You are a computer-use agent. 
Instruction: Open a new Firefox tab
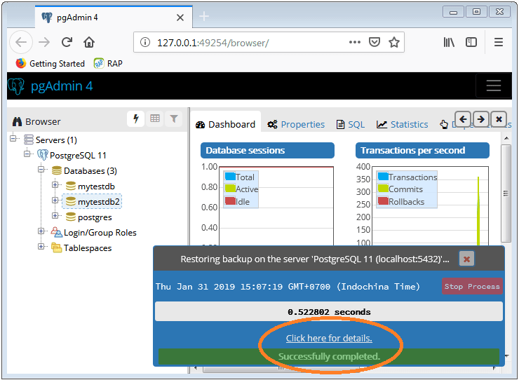(204, 16)
